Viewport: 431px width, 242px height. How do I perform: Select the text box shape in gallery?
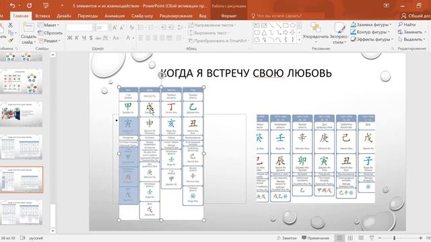tap(257, 26)
